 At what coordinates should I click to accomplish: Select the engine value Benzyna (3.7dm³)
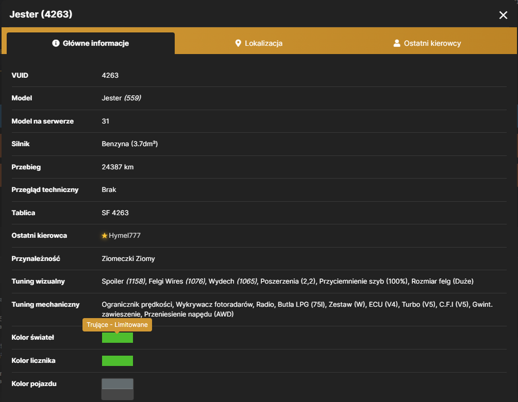point(129,144)
